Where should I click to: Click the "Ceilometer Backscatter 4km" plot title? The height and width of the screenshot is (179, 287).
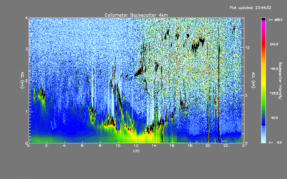click(136, 15)
